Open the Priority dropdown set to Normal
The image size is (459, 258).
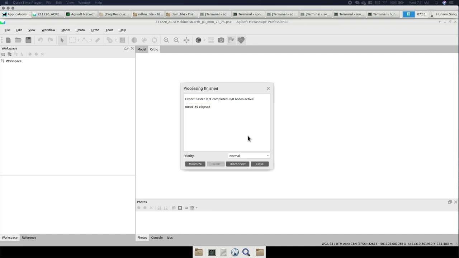(x=249, y=156)
